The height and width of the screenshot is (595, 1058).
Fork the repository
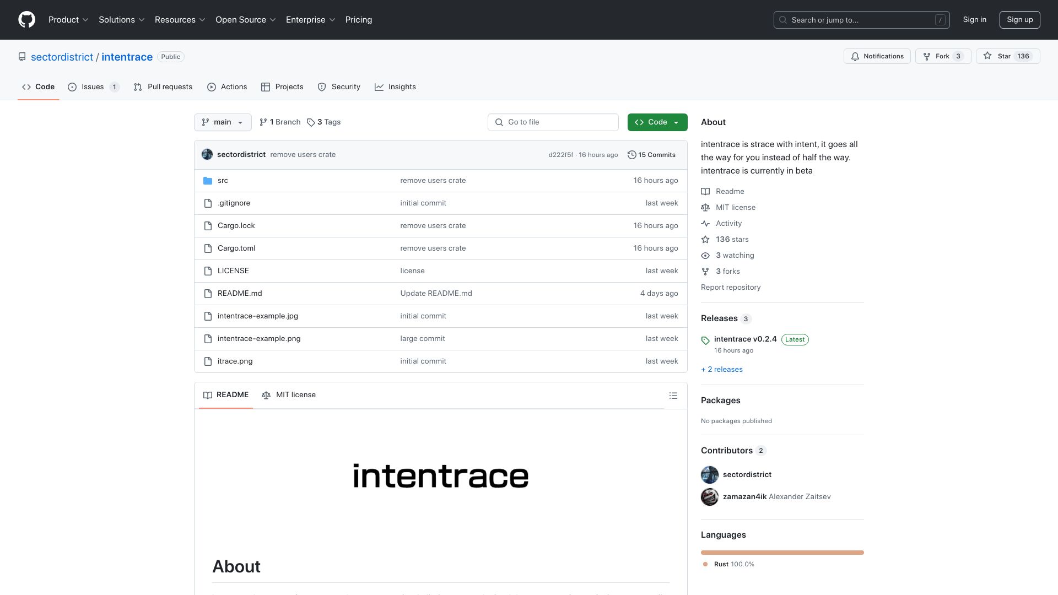coord(943,56)
